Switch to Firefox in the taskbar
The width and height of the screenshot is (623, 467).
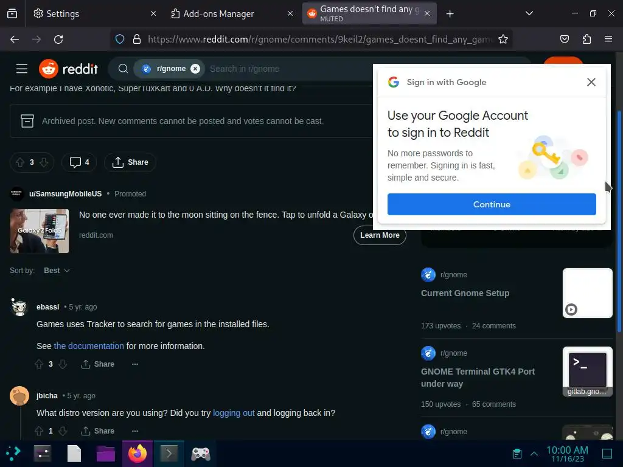click(137, 454)
